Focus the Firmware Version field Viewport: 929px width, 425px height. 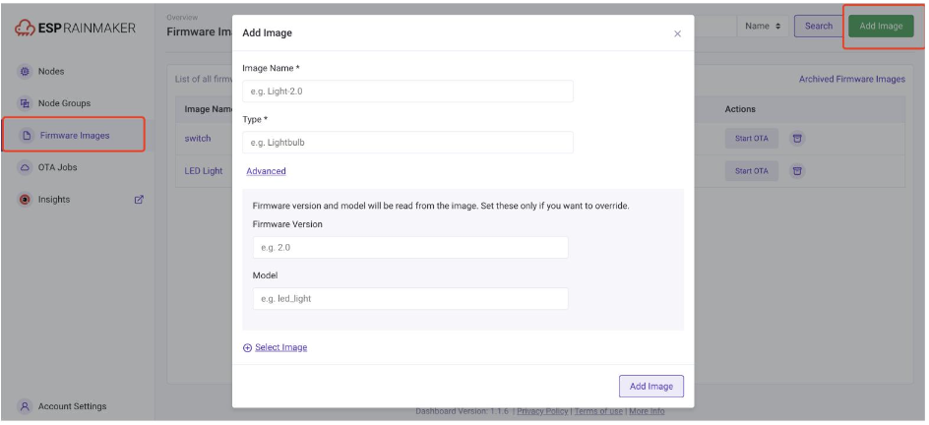pyautogui.click(x=410, y=247)
